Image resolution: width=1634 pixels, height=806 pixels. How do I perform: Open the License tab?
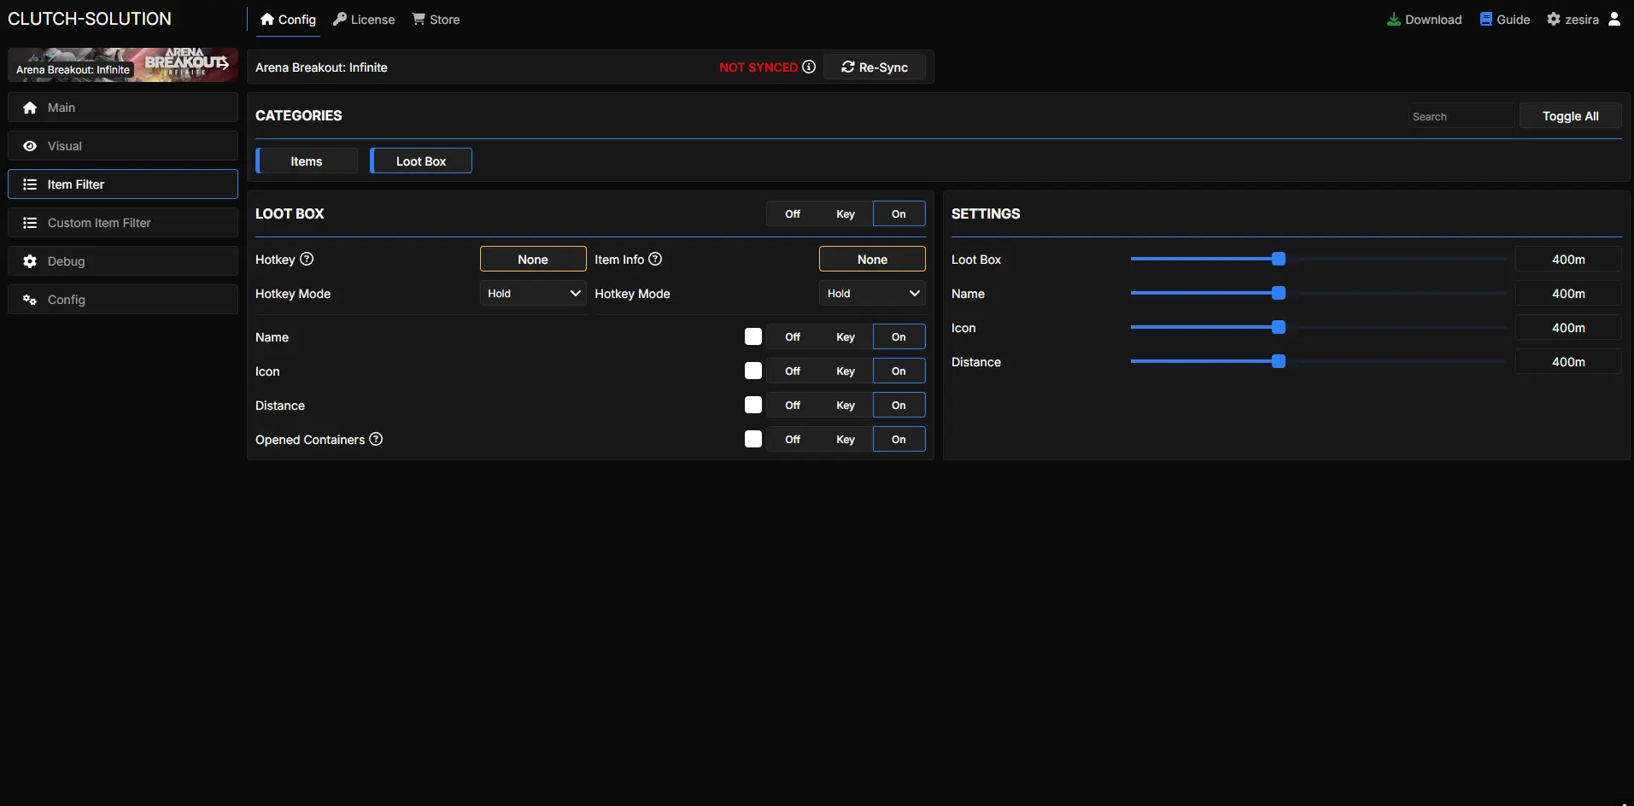point(364,19)
